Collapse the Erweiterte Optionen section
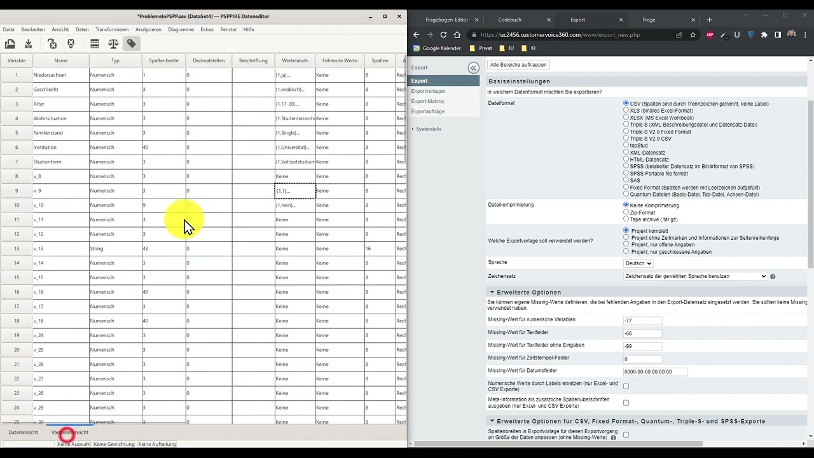Viewport: 814px width, 458px height. coord(492,293)
